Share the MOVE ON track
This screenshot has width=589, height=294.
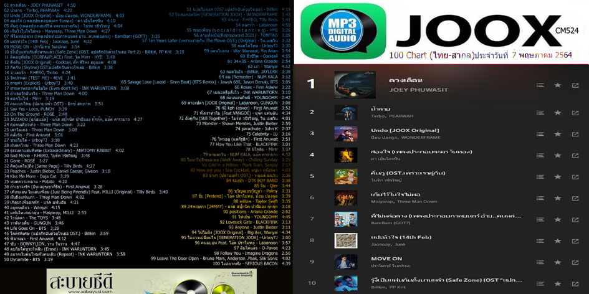click(x=575, y=262)
